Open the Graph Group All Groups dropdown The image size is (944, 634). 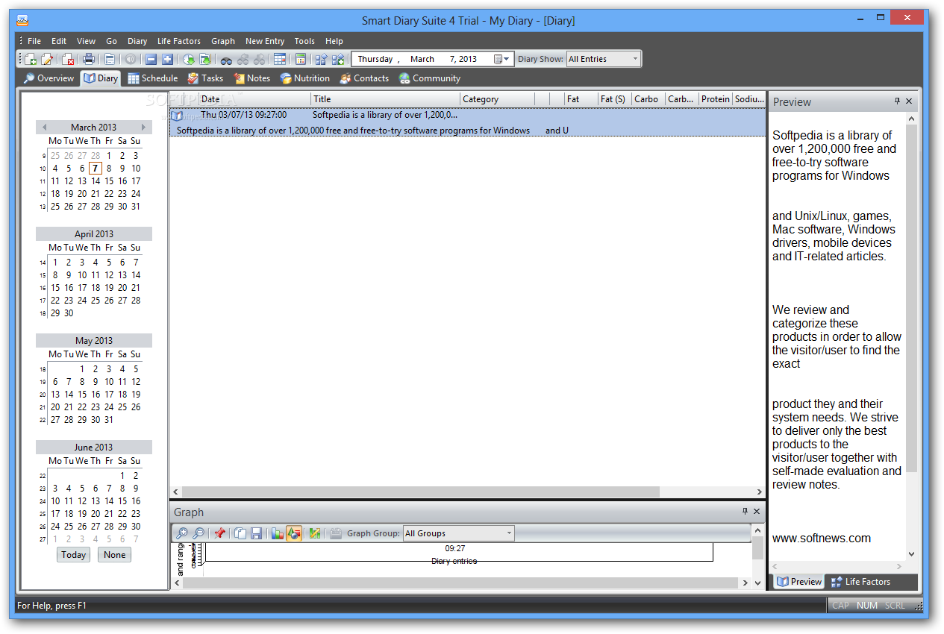click(459, 533)
